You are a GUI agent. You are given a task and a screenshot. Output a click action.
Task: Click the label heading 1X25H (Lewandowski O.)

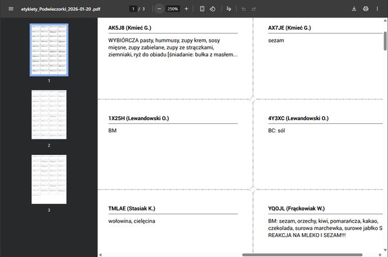(x=138, y=118)
